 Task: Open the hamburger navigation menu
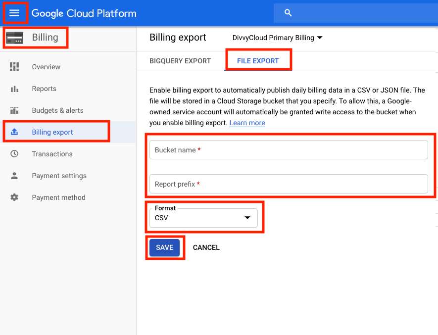click(x=14, y=13)
